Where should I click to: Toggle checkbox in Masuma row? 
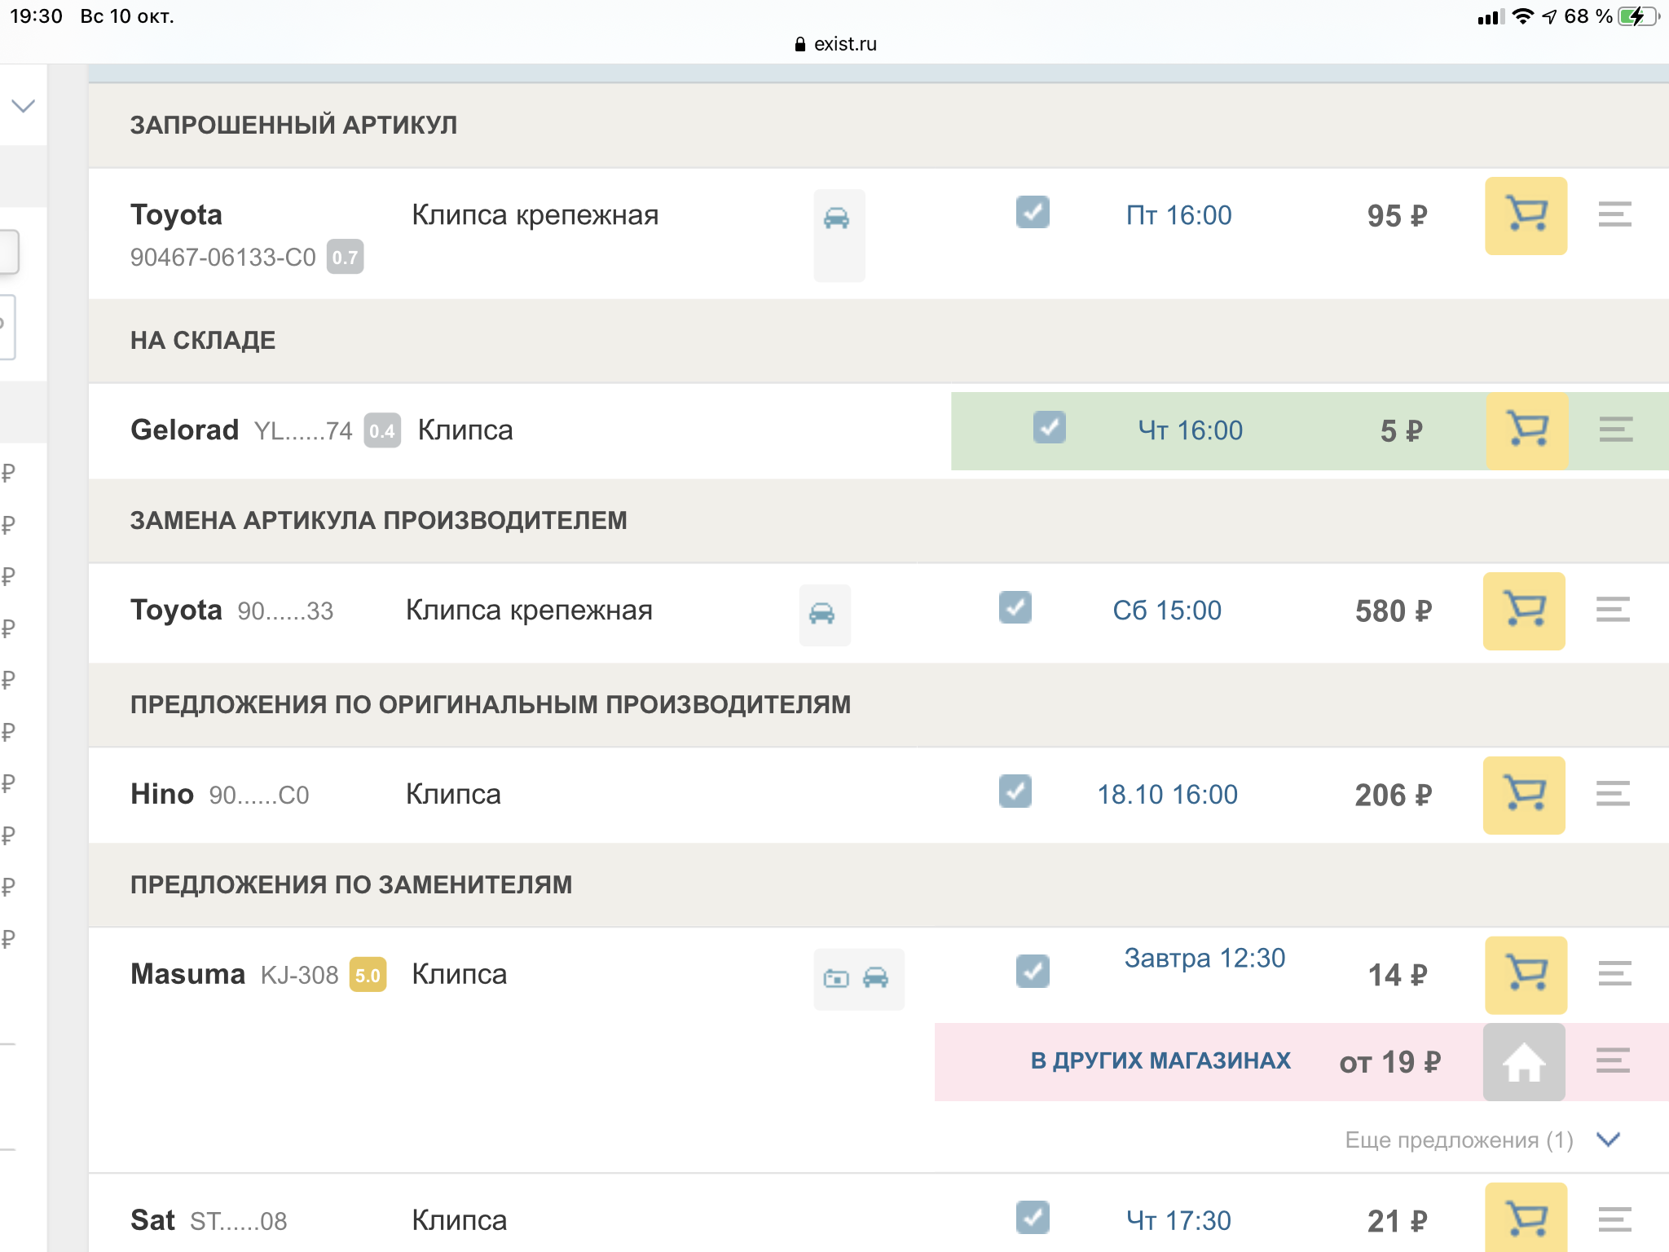pos(1033,972)
